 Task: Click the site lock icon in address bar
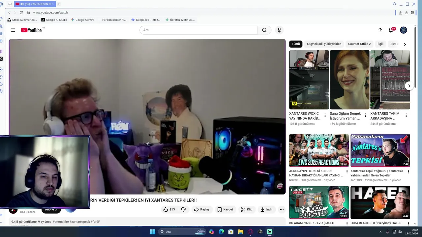pos(28,13)
